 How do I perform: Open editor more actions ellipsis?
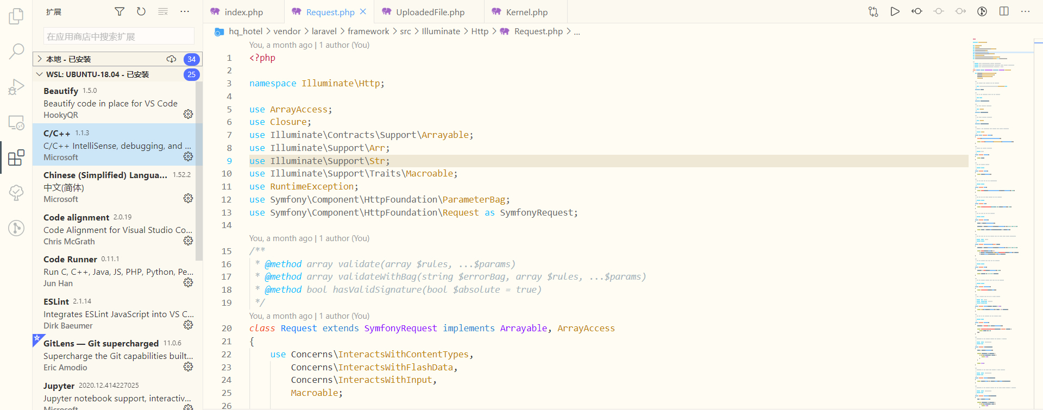tap(1026, 11)
